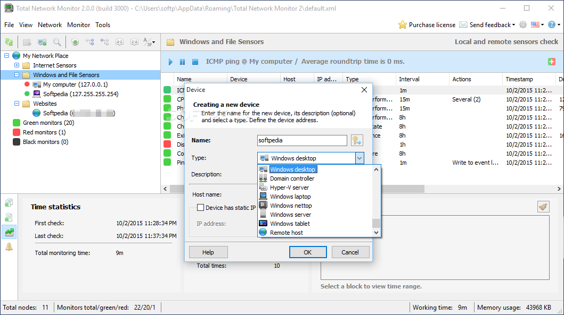Click the add folder toolbar icon
Image resolution: width=564 pixels, height=315 pixels.
coord(27,42)
